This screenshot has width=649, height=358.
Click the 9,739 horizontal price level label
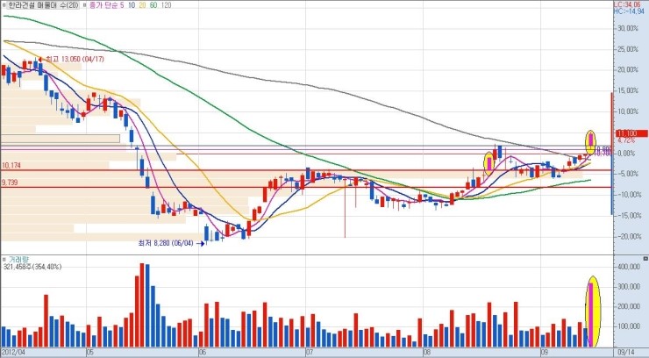(x=11, y=183)
